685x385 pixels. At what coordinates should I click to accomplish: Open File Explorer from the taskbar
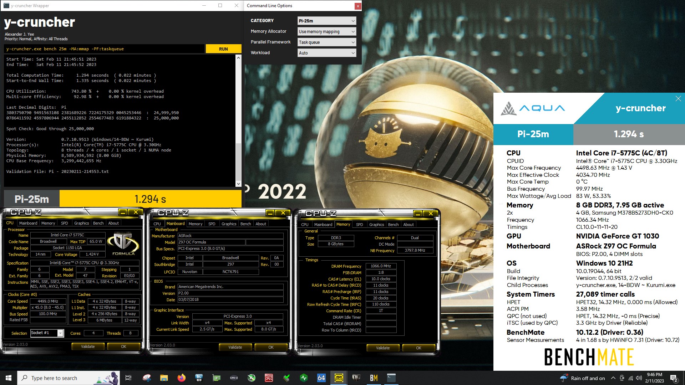[x=164, y=378]
